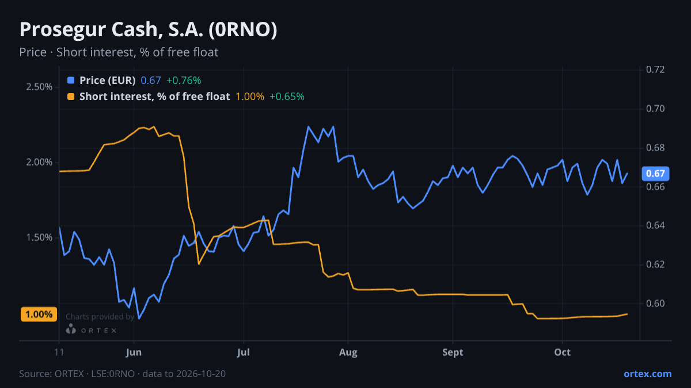Click the 0.70 right axis label

(655, 109)
